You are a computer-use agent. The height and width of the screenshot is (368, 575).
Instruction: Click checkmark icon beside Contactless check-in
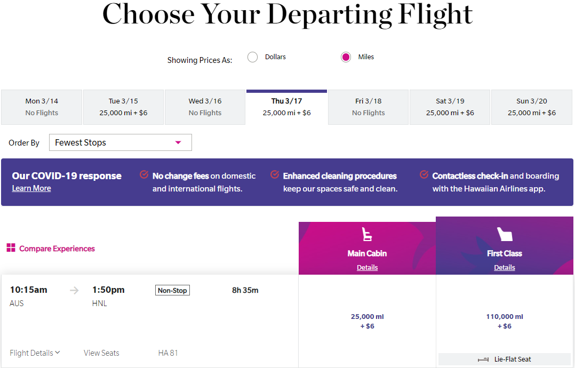[424, 175]
